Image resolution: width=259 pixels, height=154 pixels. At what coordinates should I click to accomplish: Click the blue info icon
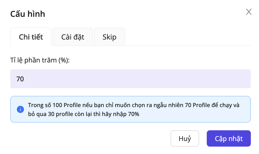coord(20,110)
